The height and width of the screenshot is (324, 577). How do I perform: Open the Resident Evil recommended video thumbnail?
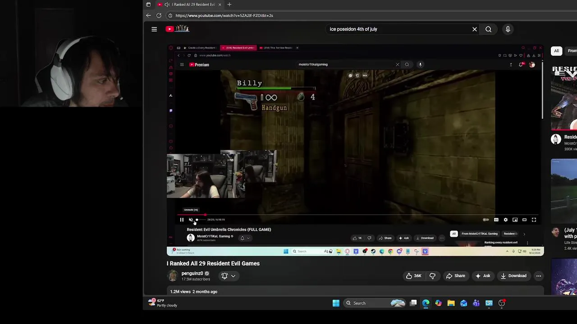click(x=564, y=98)
